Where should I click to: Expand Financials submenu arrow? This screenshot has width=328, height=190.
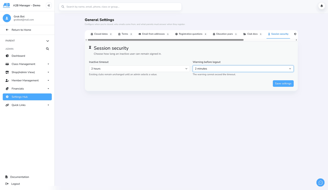coord(48,89)
